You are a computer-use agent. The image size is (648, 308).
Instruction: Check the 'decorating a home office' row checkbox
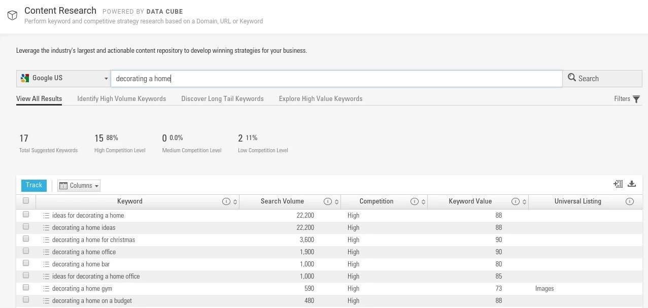pyautogui.click(x=26, y=251)
